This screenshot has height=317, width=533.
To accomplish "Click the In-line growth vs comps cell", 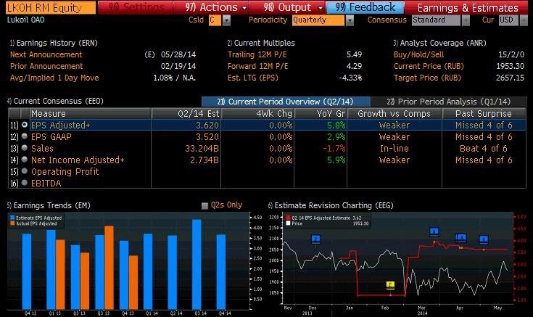I will click(394, 148).
